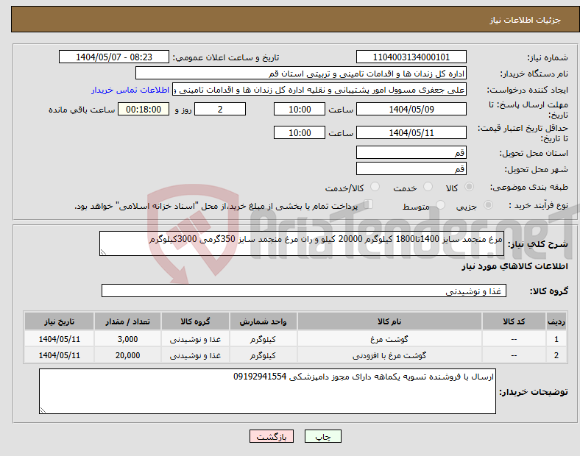Click need date 1404/05/11 in row 2
Screen dimensions: 580x456
(59, 355)
